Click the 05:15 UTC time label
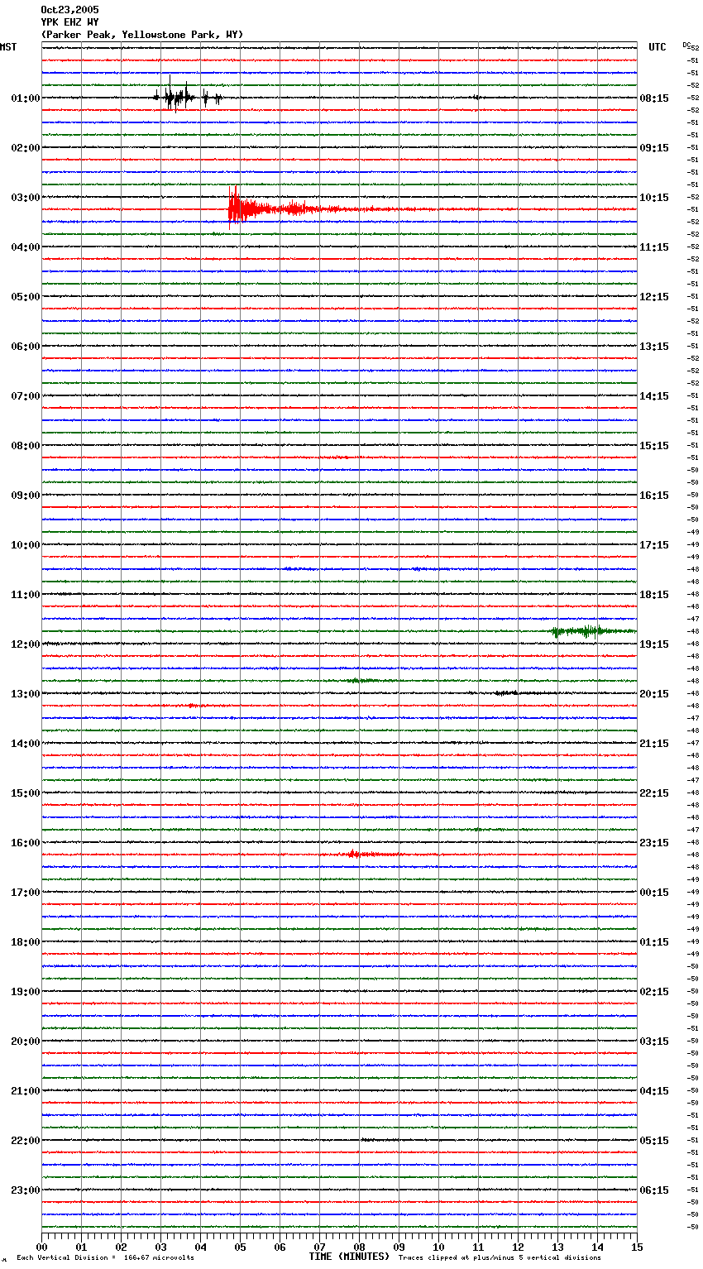The image size is (703, 1269). pyautogui.click(x=654, y=1141)
